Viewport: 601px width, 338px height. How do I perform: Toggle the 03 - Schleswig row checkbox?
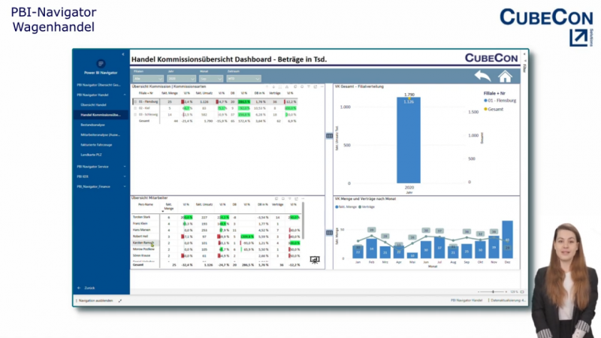(x=135, y=114)
